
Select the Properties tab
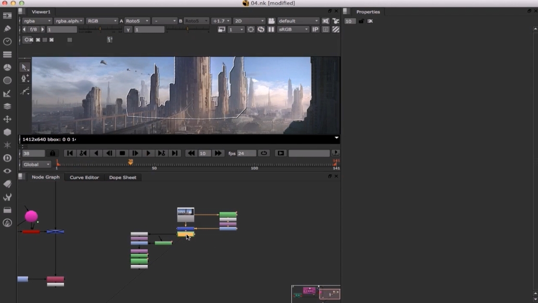coord(368,11)
